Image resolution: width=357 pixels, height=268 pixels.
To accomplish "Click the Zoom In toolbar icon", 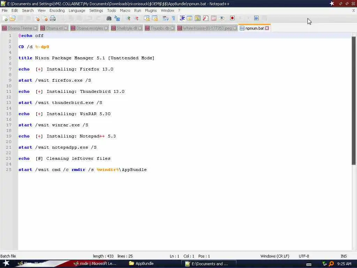I will pyautogui.click(x=128, y=18).
